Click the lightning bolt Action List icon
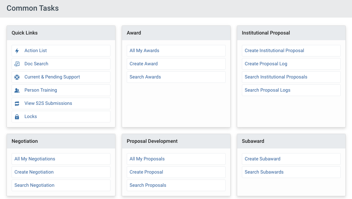The width and height of the screenshot is (352, 199). pyautogui.click(x=17, y=51)
